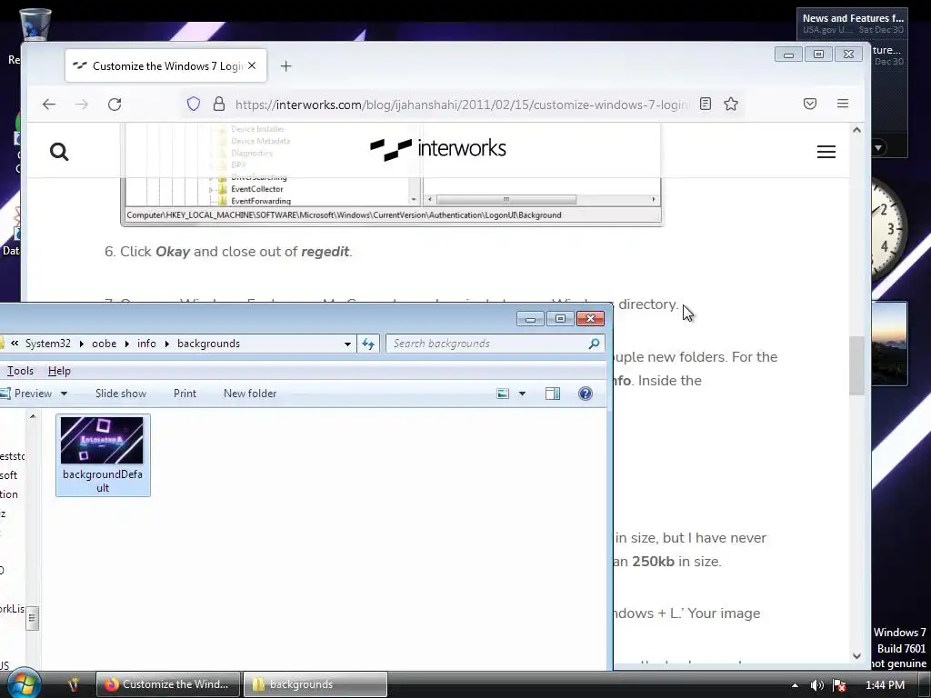Toggle the preview pane button
Viewport: 931px width, 698px height.
(552, 394)
